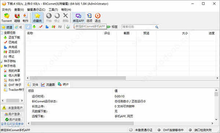Click the 用户登录 login button
Image resolution: width=220 pixels, height=133 pixels.
click(x=12, y=114)
